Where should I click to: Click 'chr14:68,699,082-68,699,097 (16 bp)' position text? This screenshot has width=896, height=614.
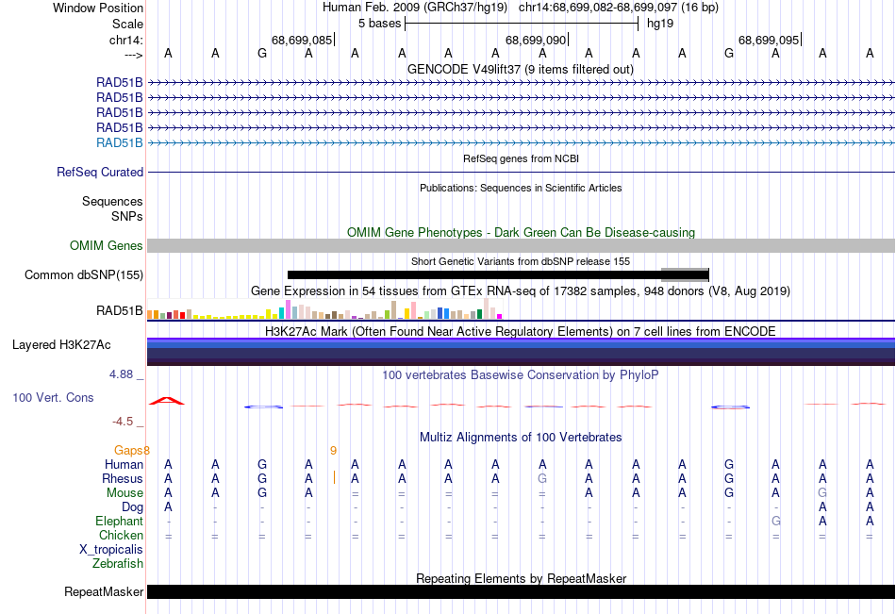point(619,8)
